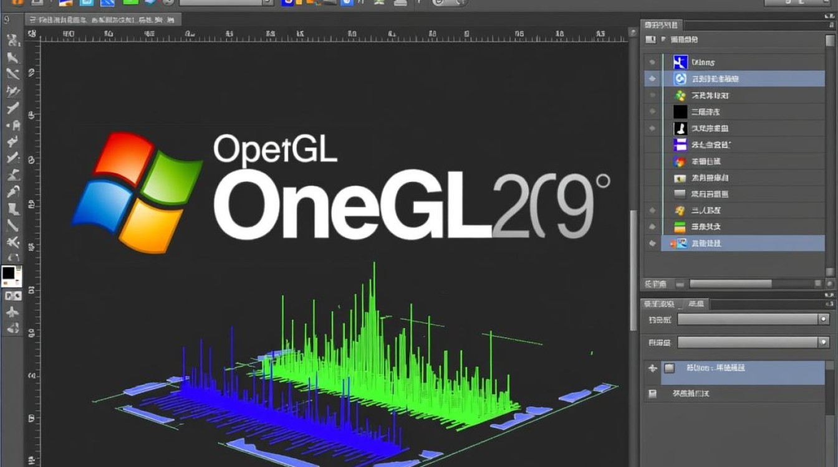Toggle visibility of the topmost layer
The width and height of the screenshot is (838, 467).
tap(652, 62)
